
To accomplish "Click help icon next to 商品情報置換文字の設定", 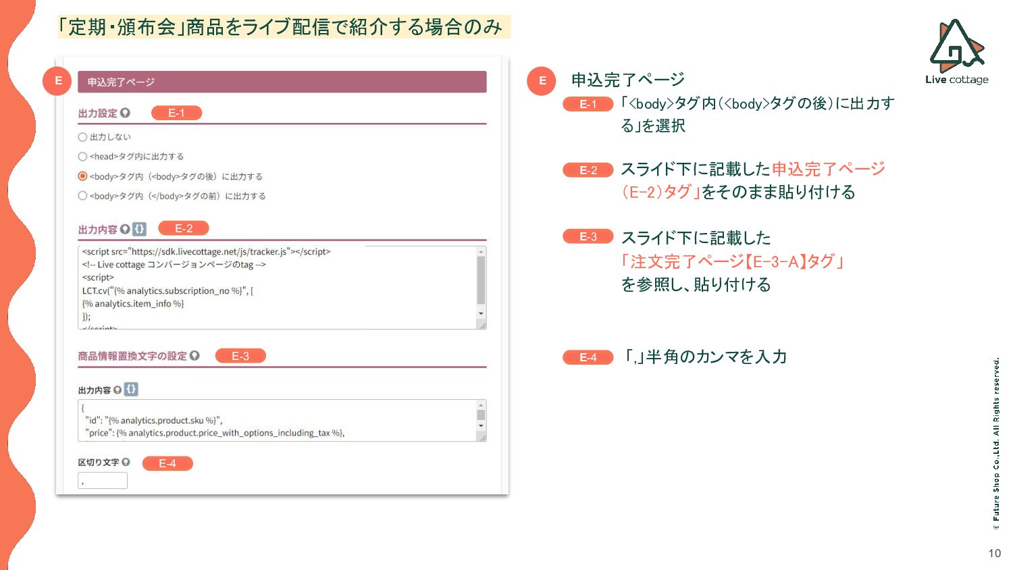I will (x=194, y=355).
